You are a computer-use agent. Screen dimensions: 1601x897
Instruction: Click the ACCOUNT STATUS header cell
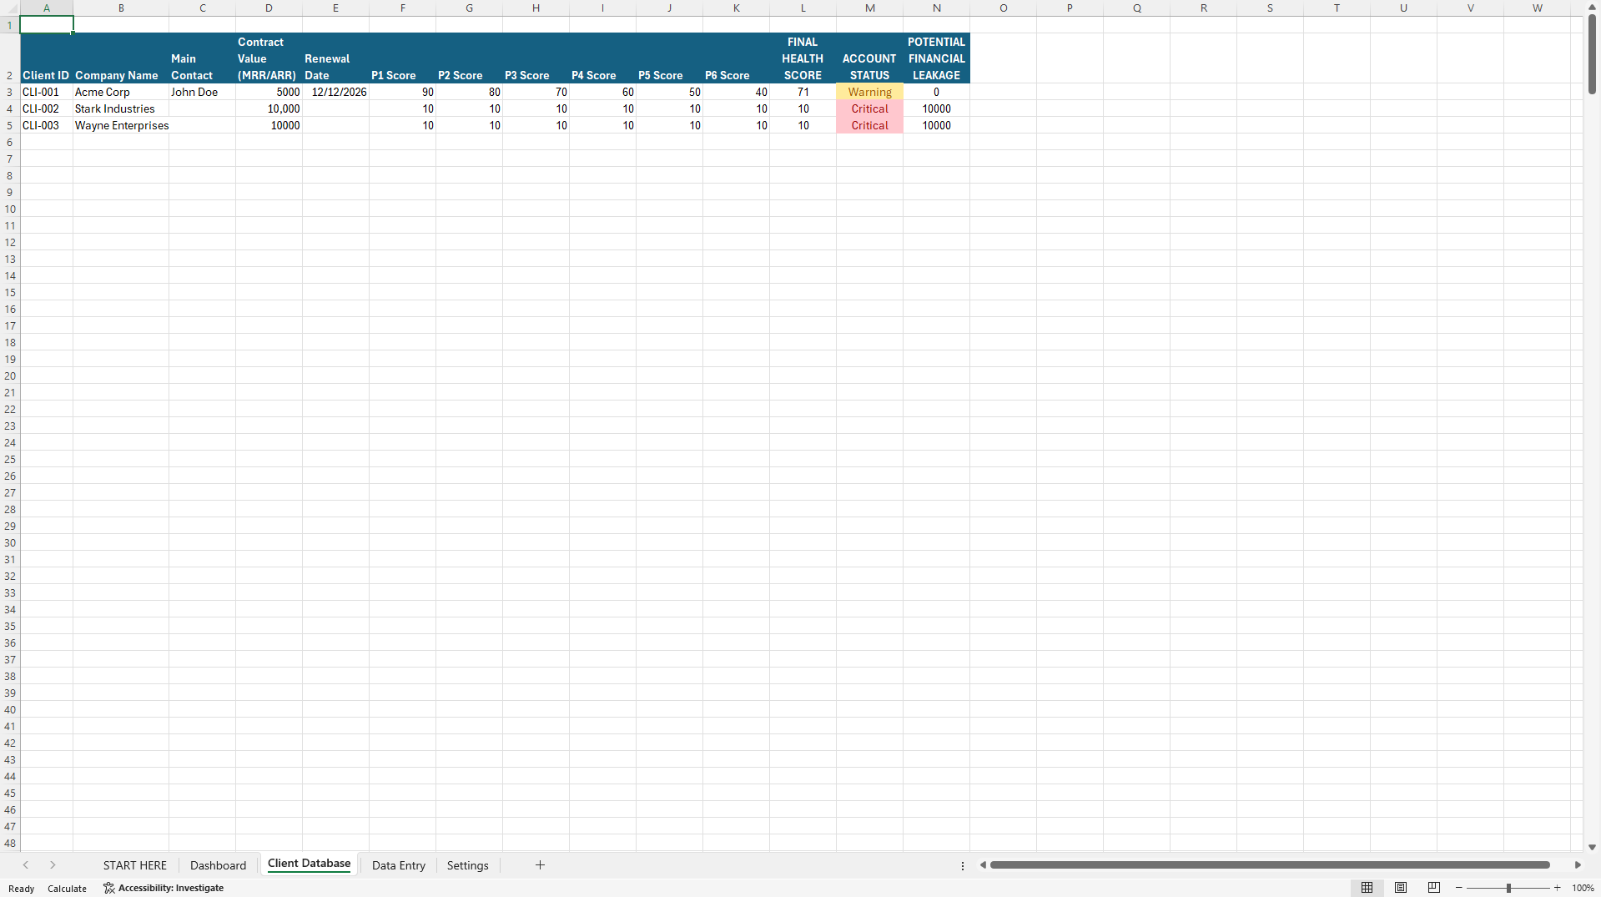(x=869, y=58)
